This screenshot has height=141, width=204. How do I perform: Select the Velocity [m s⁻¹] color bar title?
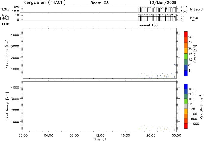click(x=201, y=106)
